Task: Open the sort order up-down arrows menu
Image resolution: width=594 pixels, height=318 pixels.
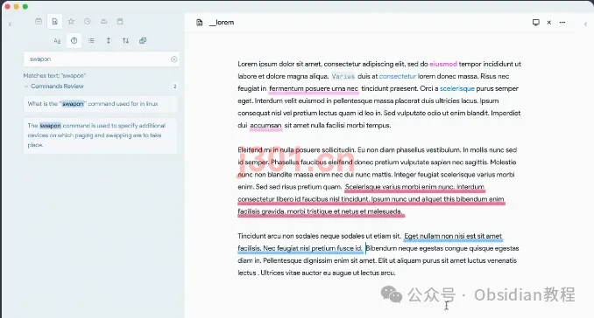Action: coord(125,40)
